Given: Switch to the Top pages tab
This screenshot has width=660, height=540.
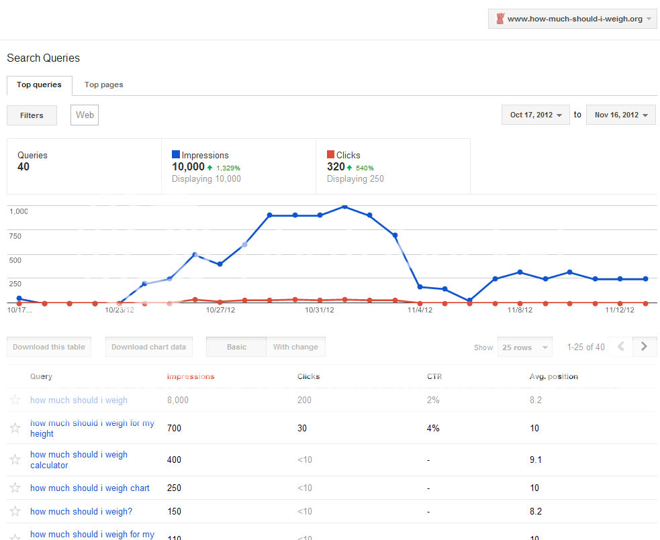Looking at the screenshot, I should pos(104,85).
